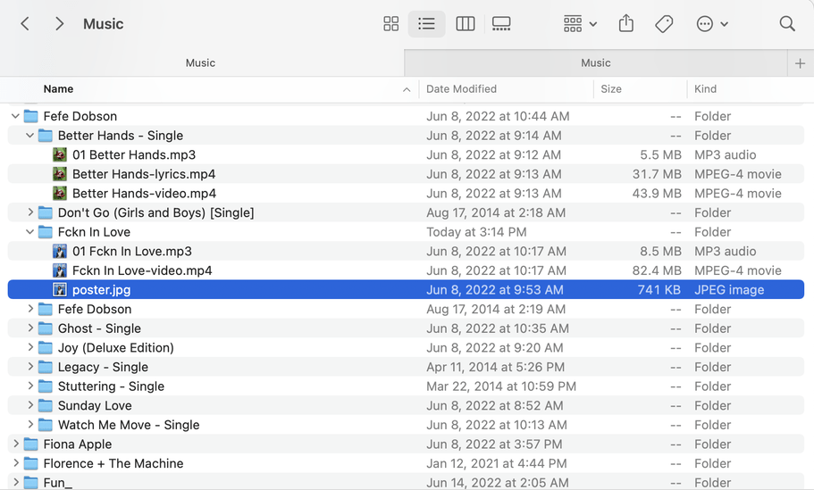Viewport: 814px width, 490px height.
Task: Expand the Joy (Deluxe Edition) folder
Action: (x=29, y=347)
